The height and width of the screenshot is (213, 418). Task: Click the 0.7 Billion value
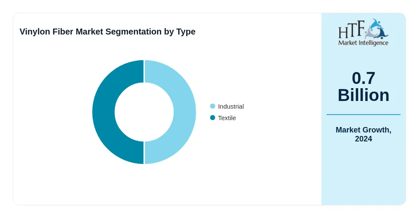point(363,86)
